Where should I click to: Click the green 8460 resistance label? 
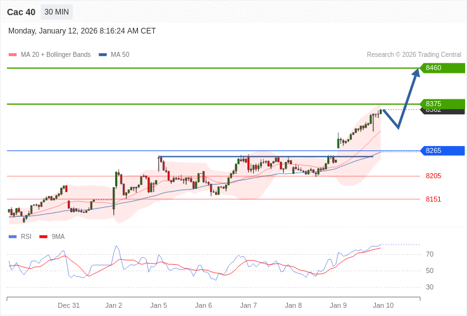pos(442,68)
